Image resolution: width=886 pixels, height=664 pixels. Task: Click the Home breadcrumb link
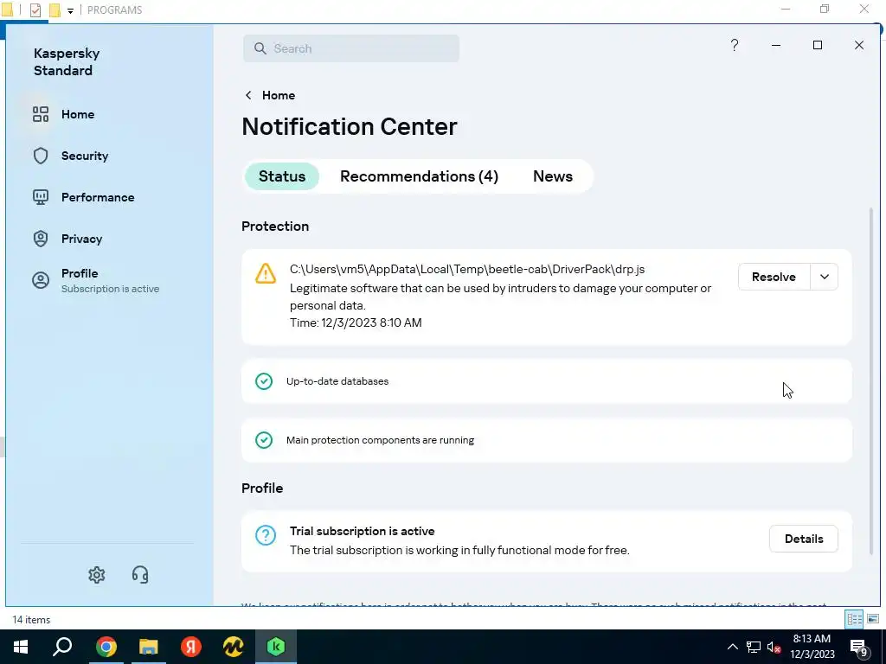coord(279,95)
